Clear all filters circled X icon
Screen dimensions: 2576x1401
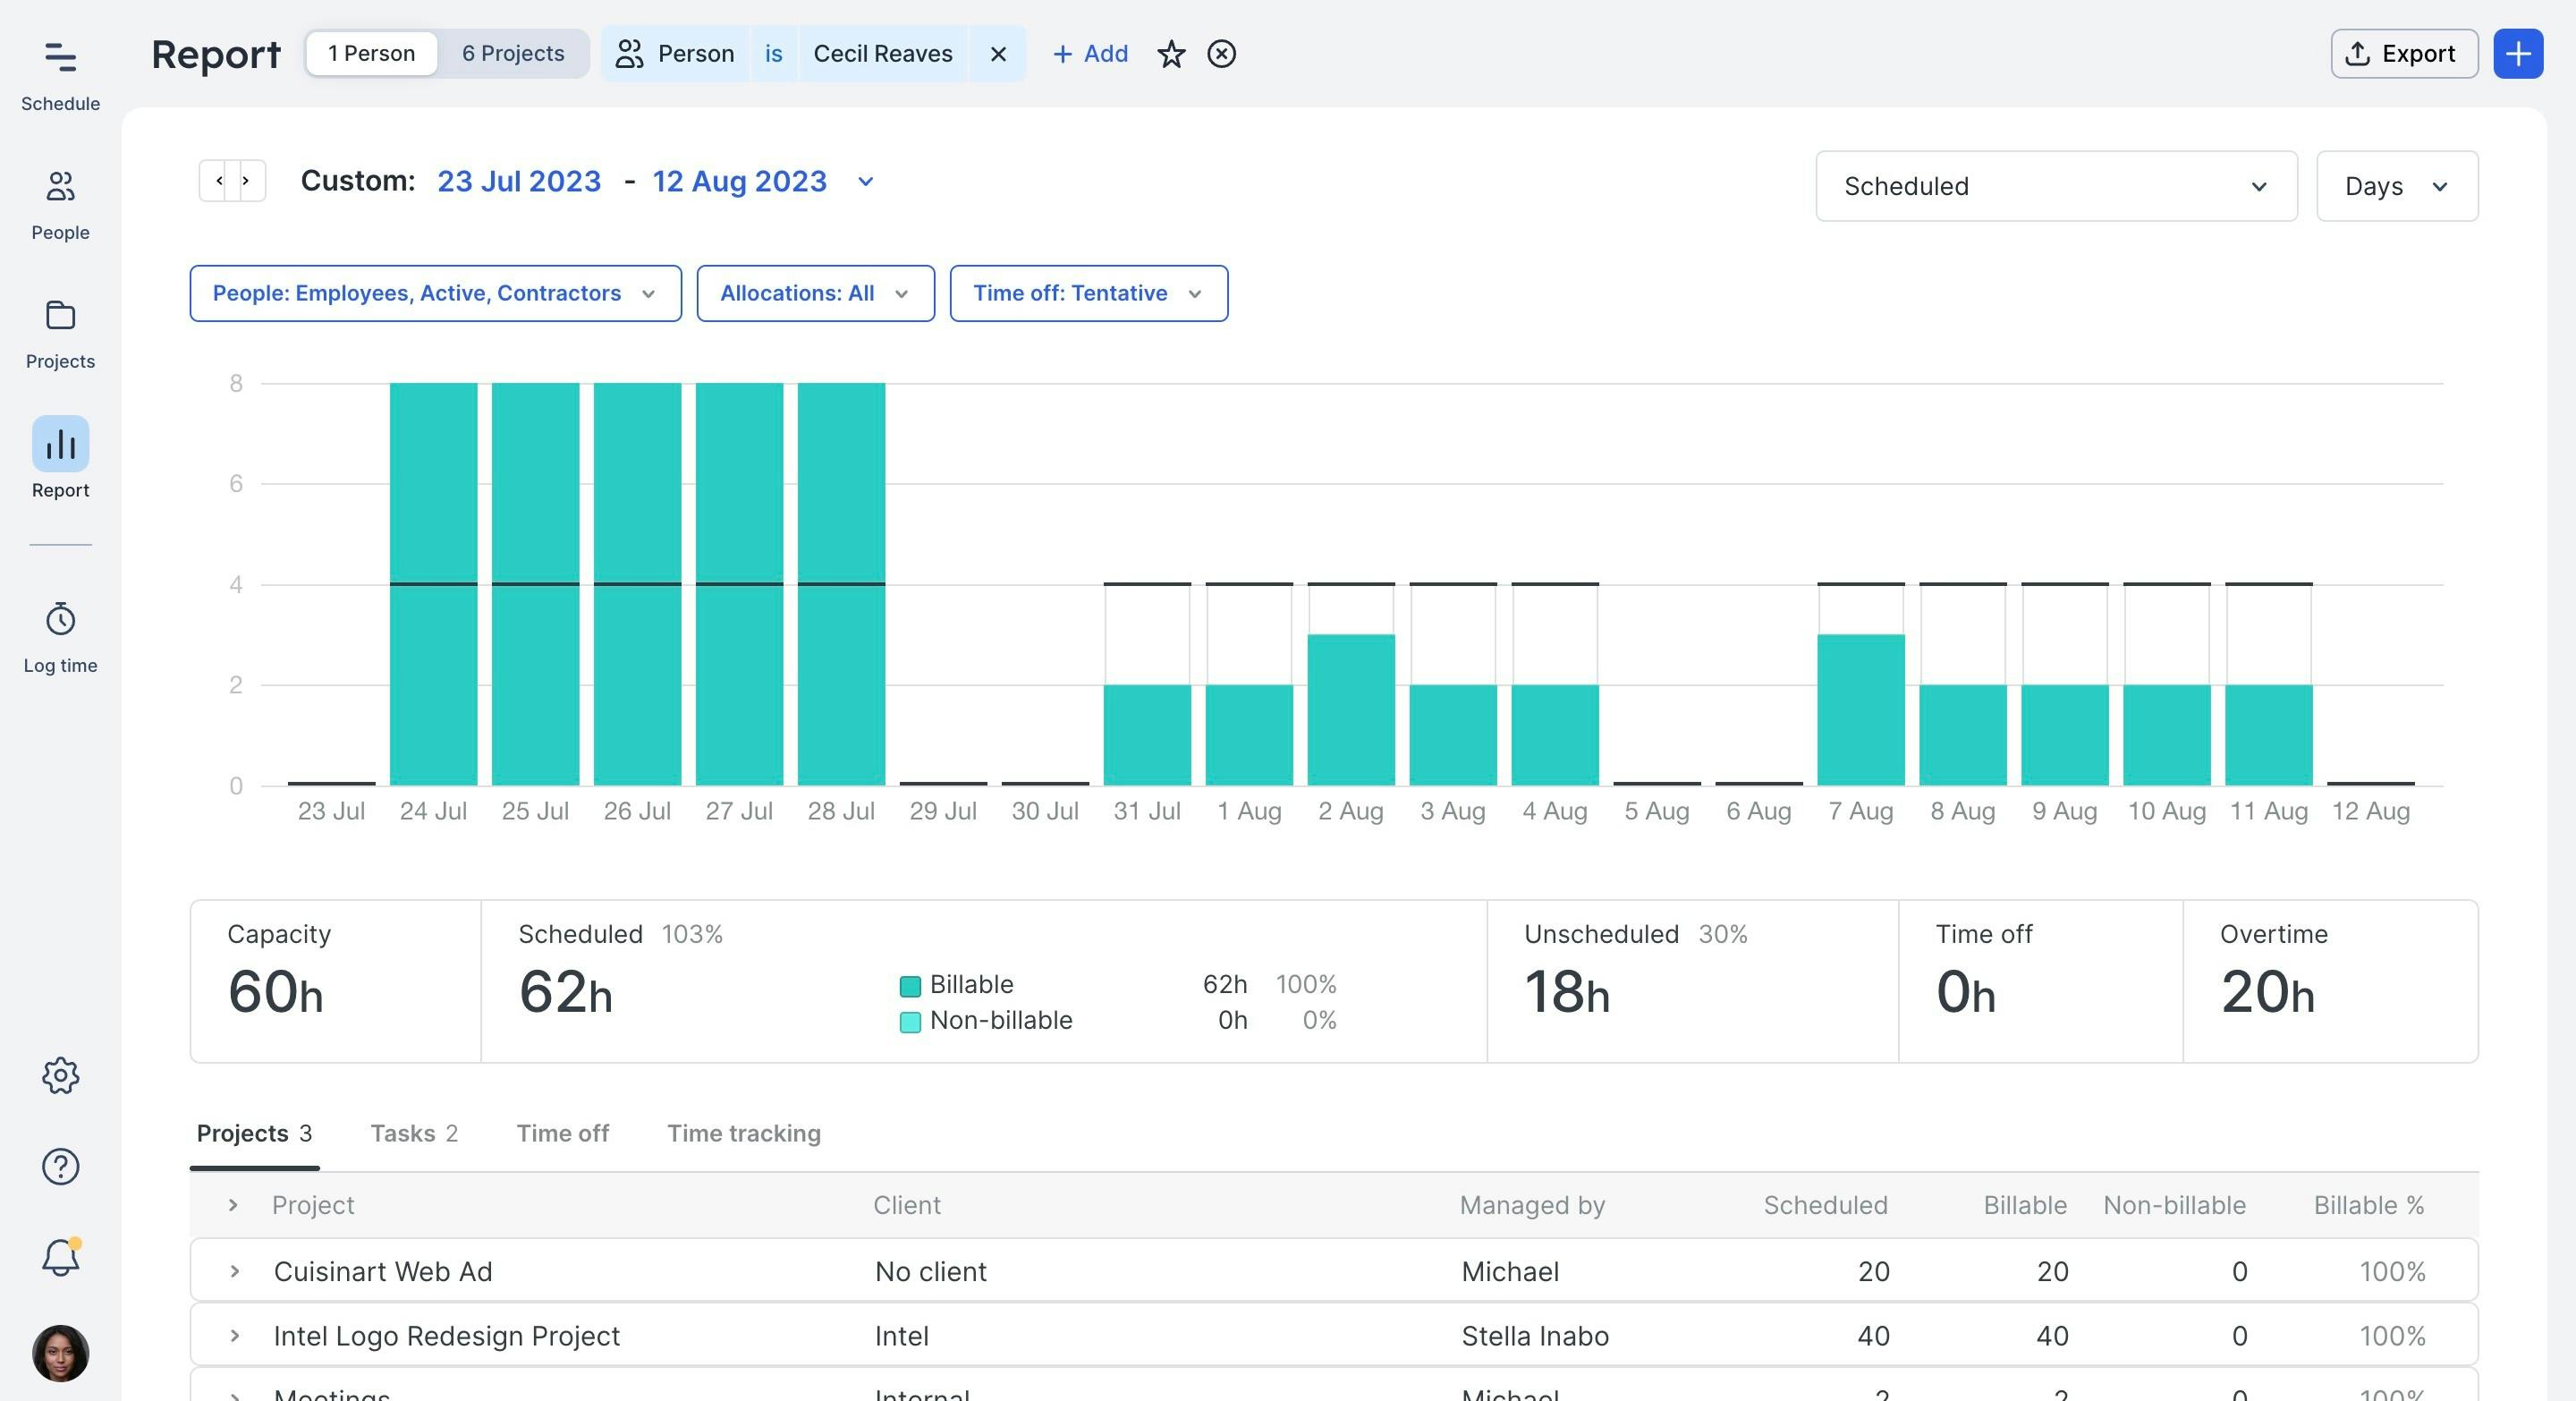pos(1221,54)
